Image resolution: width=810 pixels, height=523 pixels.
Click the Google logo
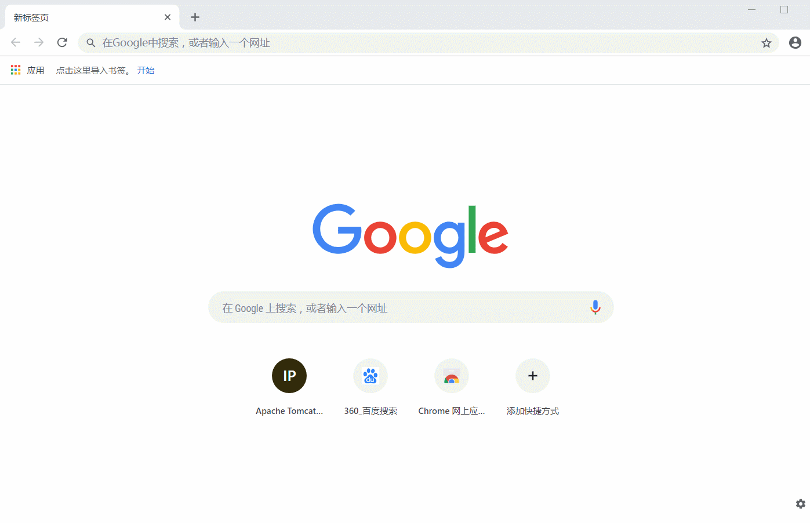click(x=411, y=235)
